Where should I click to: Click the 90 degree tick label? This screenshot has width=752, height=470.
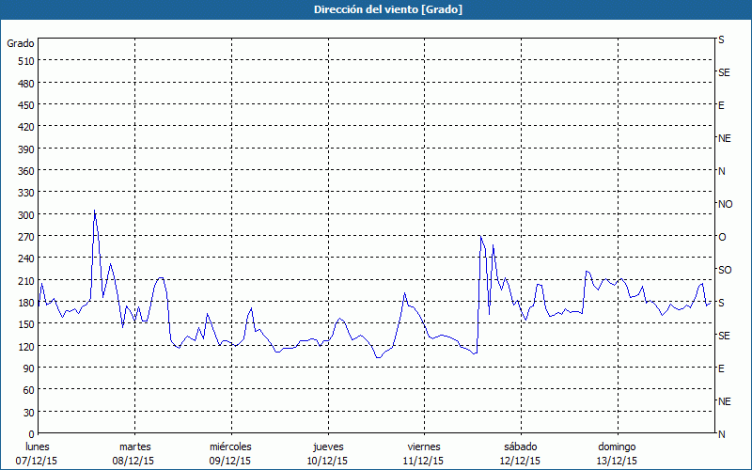click(x=28, y=368)
